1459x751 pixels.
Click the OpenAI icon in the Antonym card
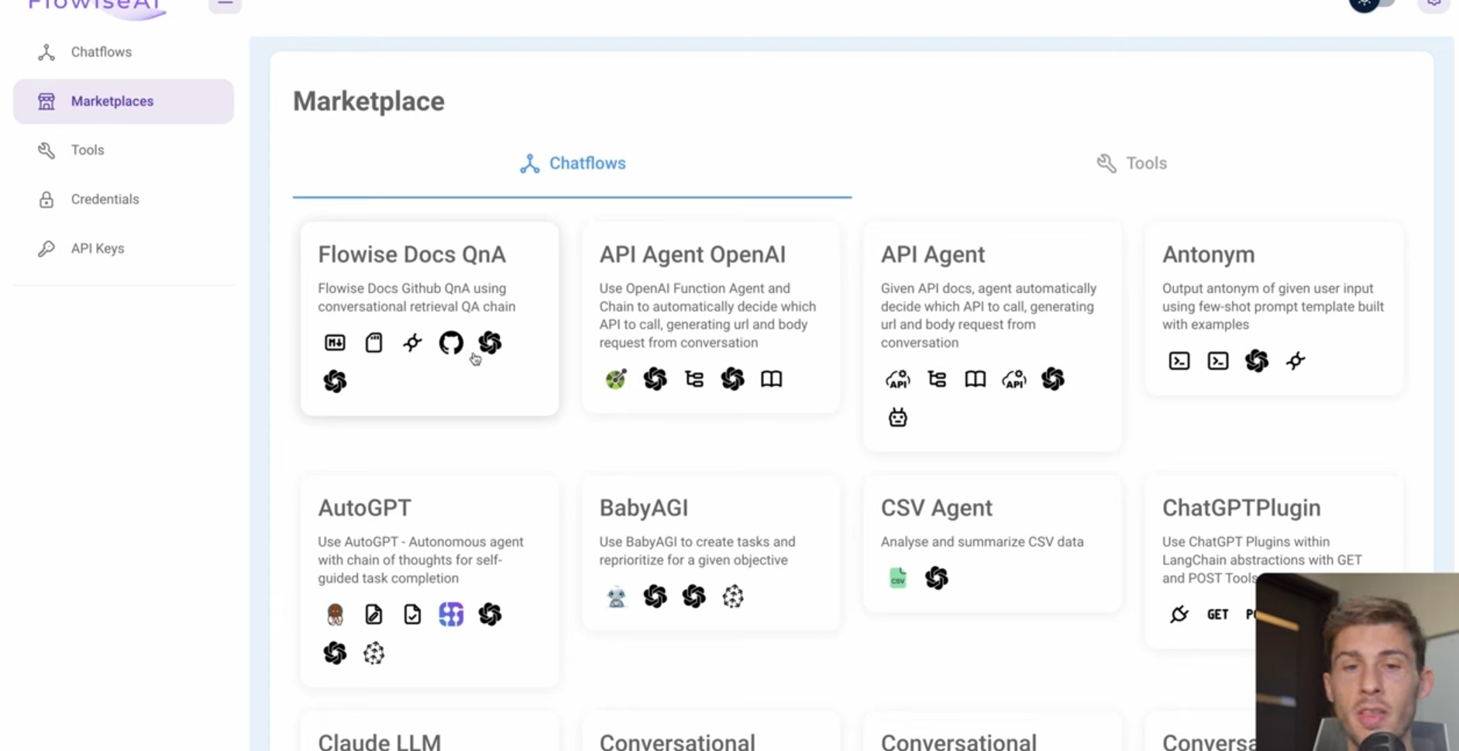pos(1257,361)
